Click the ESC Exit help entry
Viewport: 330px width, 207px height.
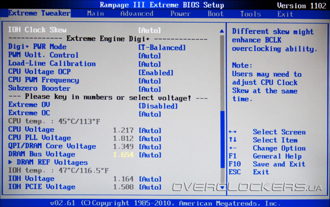(x=249, y=172)
